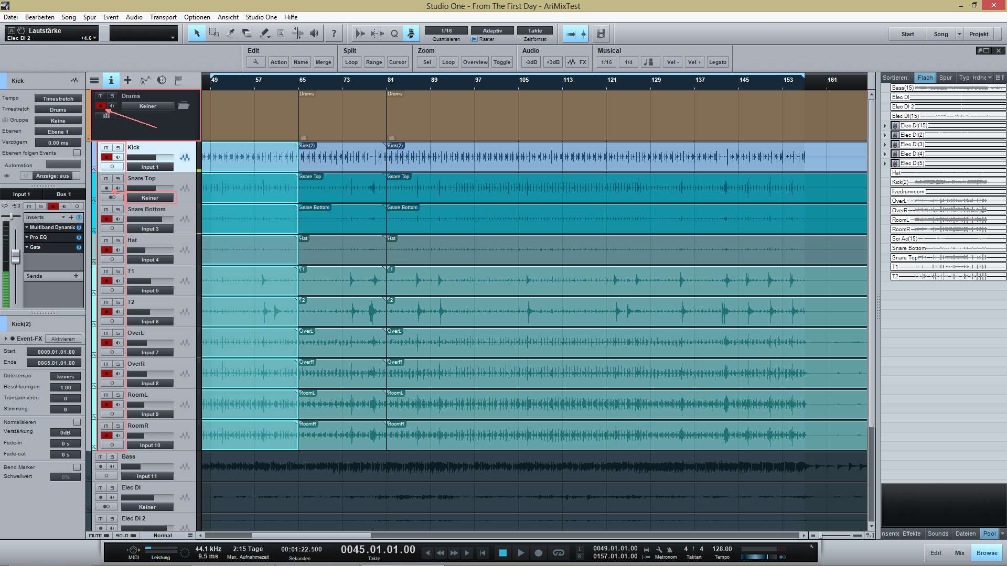This screenshot has height=566, width=1007.
Task: Sort the pool by Spur tab
Action: click(x=946, y=78)
